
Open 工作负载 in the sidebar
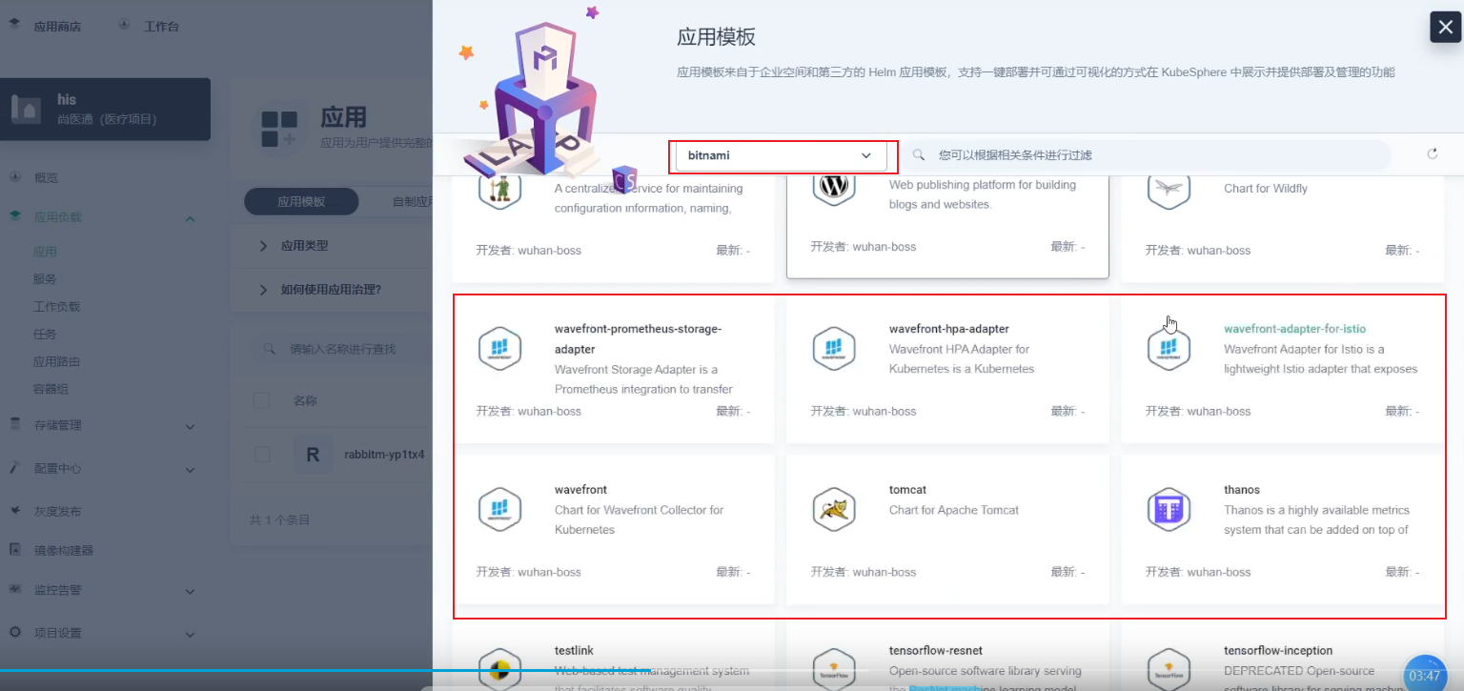pos(56,307)
